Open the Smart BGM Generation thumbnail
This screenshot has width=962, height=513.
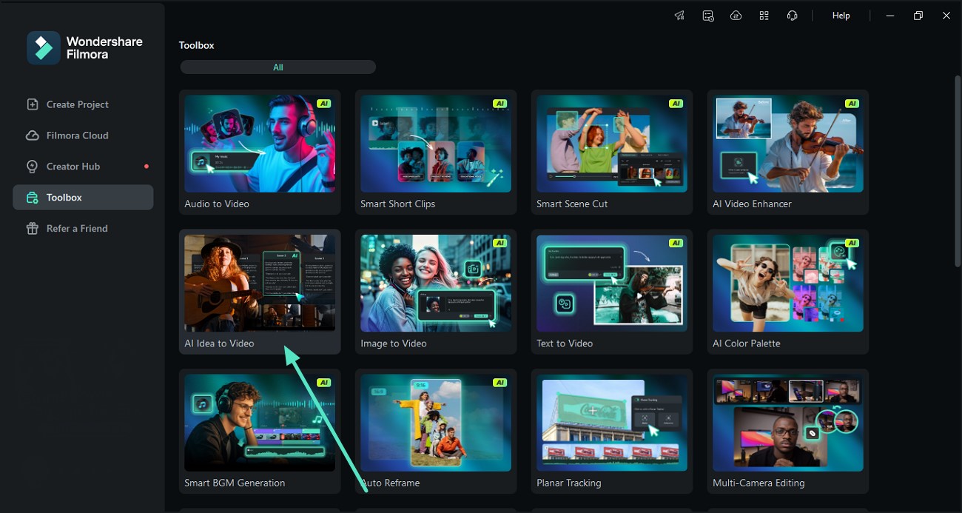260,423
